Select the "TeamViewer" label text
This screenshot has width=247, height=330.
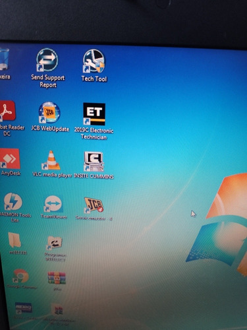click(x=54, y=216)
